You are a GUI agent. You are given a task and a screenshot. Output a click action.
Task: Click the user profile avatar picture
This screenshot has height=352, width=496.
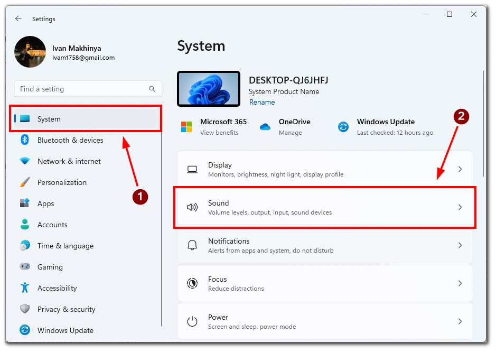coord(30,52)
